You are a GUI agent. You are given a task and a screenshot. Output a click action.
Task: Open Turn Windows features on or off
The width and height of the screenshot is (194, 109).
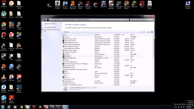coord(52,30)
